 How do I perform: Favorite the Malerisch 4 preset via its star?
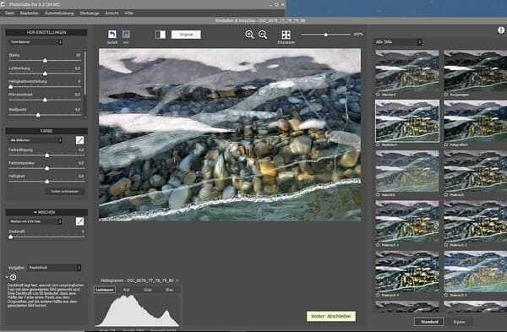[378, 295]
